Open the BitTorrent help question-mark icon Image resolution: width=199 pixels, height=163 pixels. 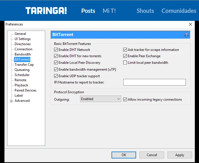[x=186, y=35]
